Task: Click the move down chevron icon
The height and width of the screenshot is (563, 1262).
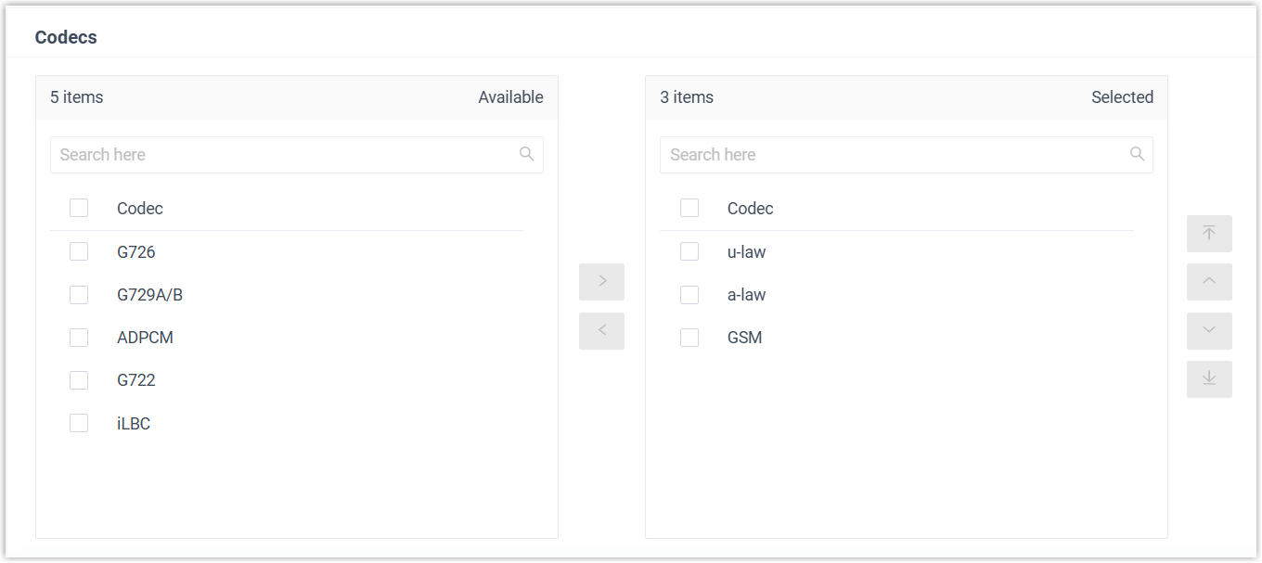Action: point(1209,331)
